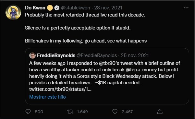Viewport: 195px width, 119px height.
Task: Click the retweet arrows icon
Action: [70, 112]
